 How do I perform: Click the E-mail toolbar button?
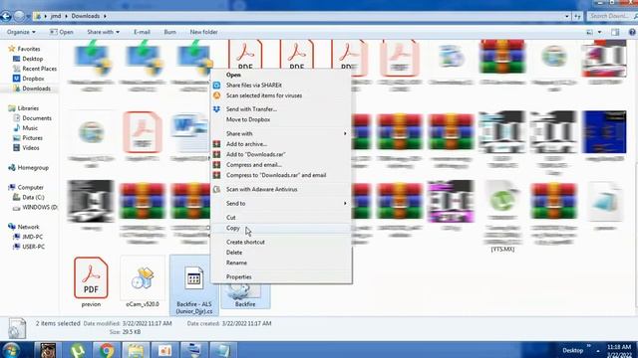142,32
